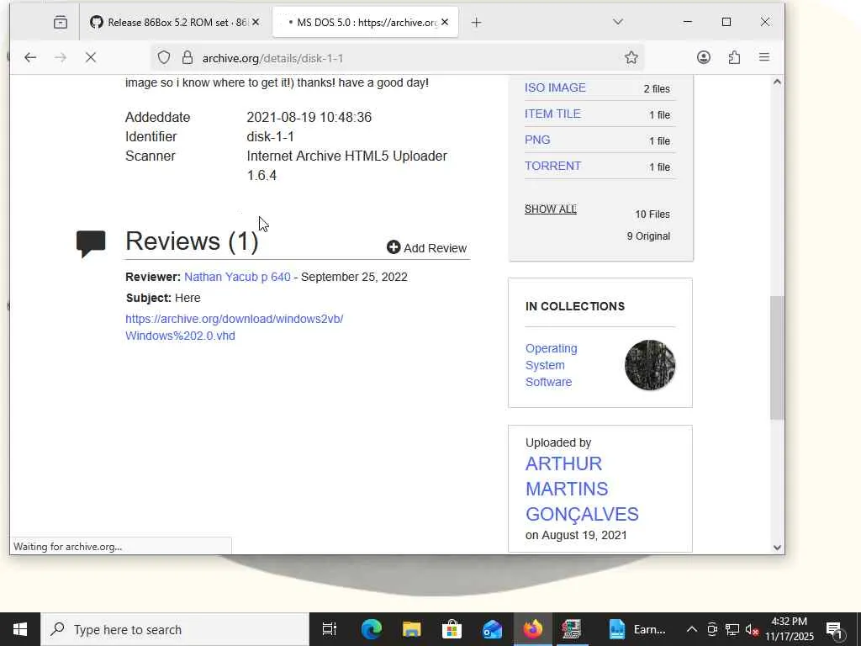Launch Microsoft Edge from the taskbar
Viewport: 861px width, 646px height.
(371, 629)
